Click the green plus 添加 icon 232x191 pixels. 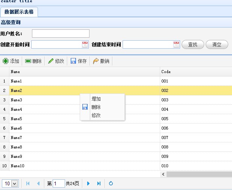click(6, 61)
